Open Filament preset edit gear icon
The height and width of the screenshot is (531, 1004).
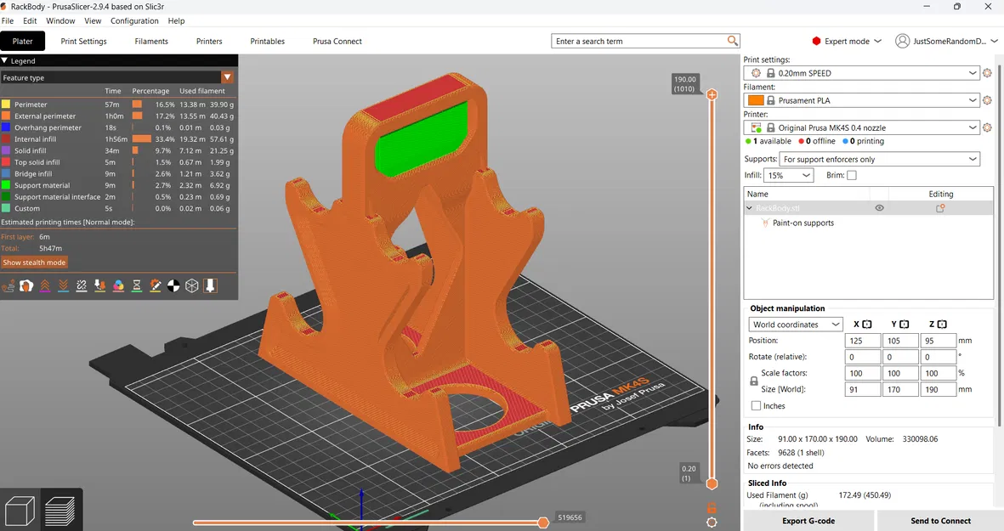(987, 100)
